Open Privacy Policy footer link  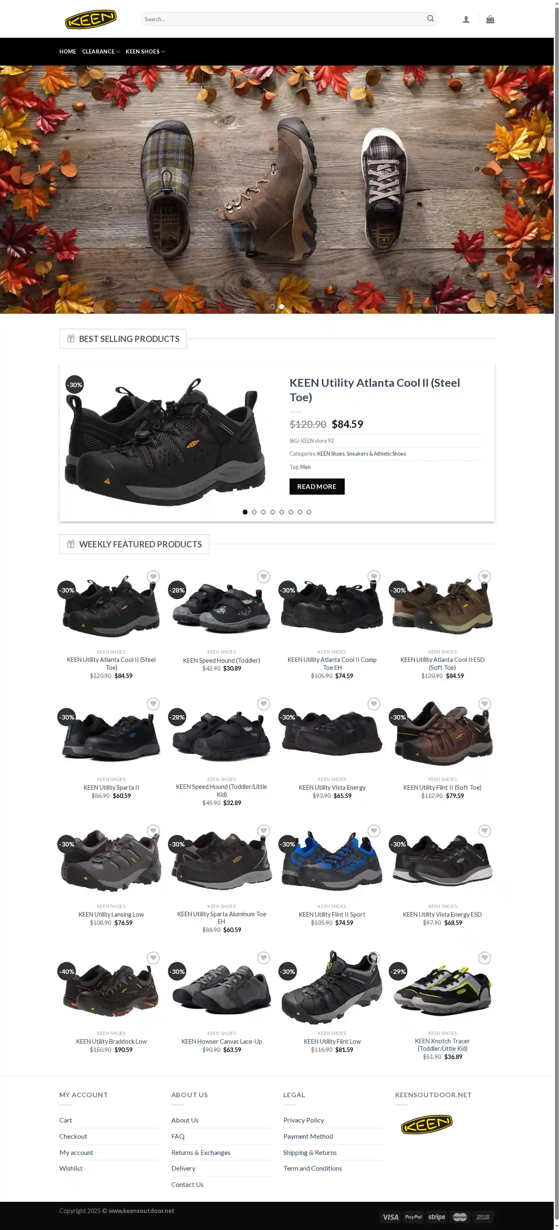pos(303,1120)
